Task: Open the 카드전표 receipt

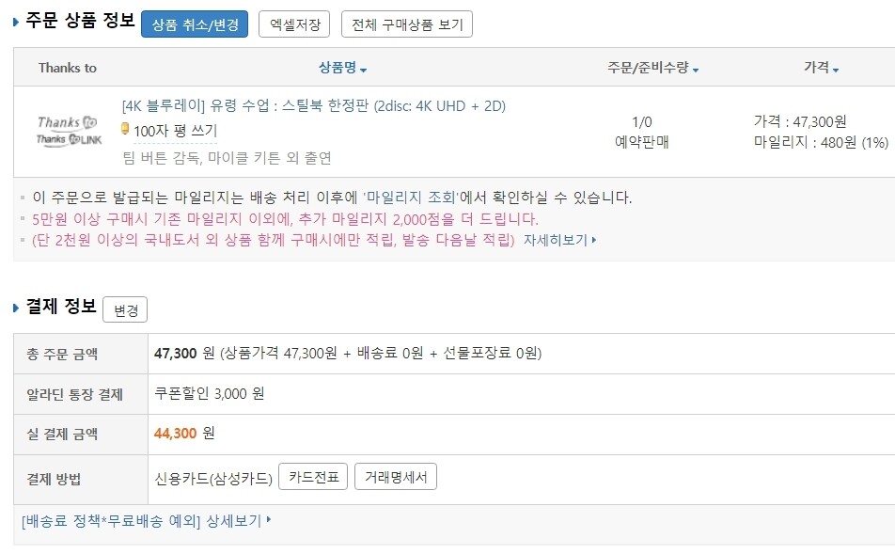Action: [314, 477]
